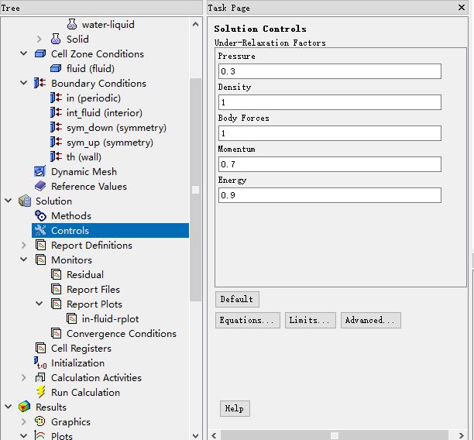This screenshot has width=474, height=440.
Task: Click the Reference Values icon
Action: (x=40, y=186)
